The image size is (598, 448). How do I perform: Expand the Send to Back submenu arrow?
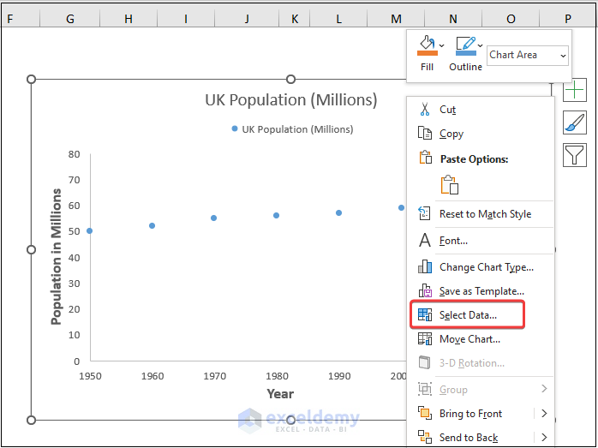pos(544,438)
